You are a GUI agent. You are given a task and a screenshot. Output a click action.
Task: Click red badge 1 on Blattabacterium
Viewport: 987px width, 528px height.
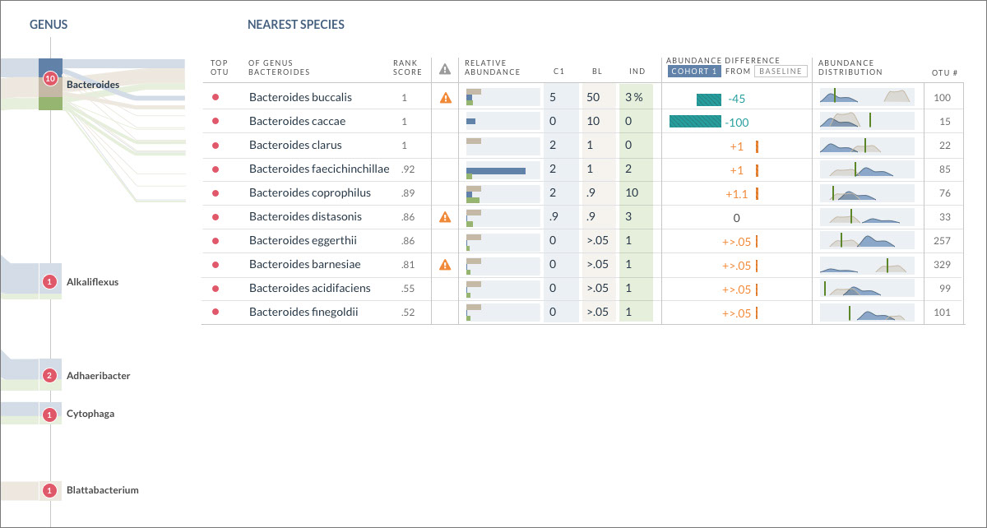[49, 490]
